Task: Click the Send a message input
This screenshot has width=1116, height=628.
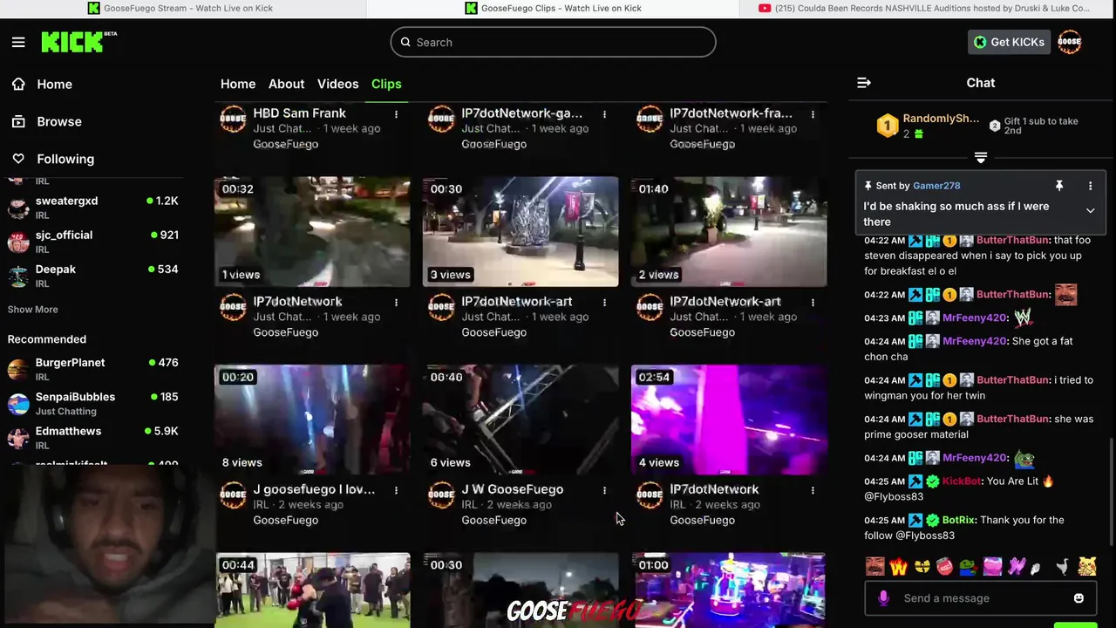Action: (x=980, y=598)
